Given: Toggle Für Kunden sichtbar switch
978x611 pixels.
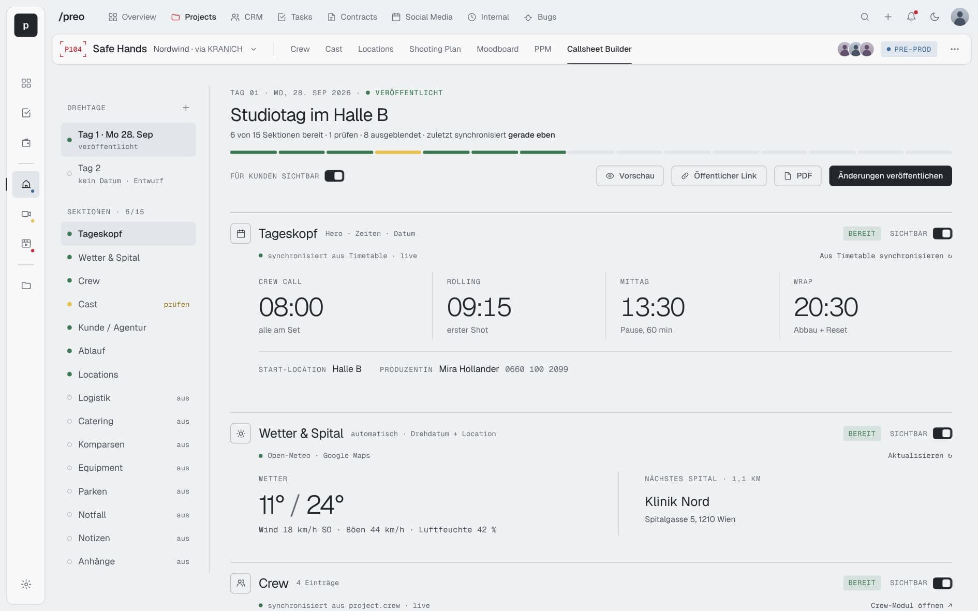Looking at the screenshot, I should click(x=334, y=176).
